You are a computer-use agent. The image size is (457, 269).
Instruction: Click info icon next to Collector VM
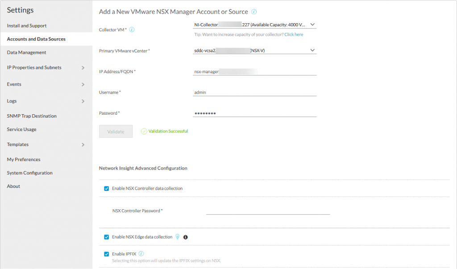coord(132,29)
